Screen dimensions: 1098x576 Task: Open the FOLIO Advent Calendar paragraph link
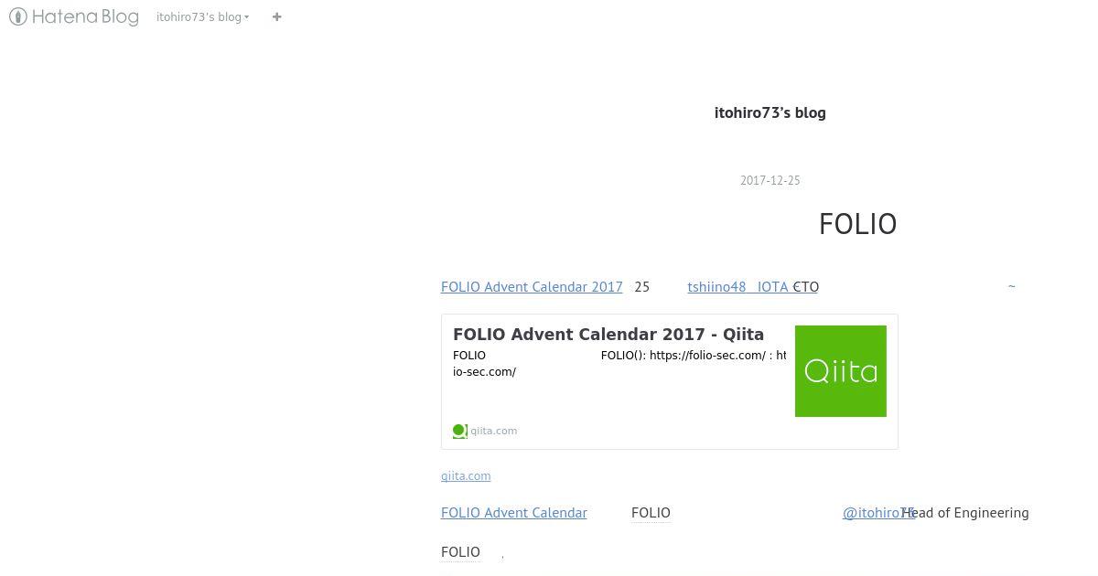pos(514,512)
